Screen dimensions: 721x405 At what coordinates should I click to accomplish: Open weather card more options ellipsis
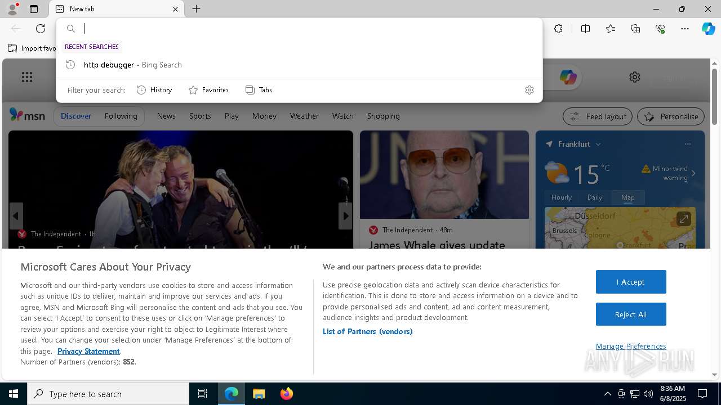(x=688, y=144)
